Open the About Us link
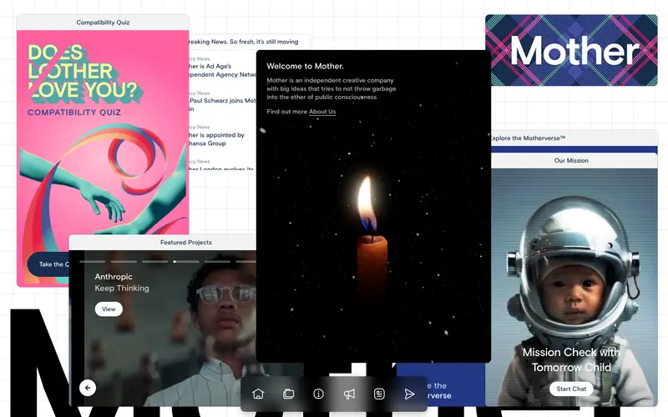The width and height of the screenshot is (668, 417). [x=322, y=112]
